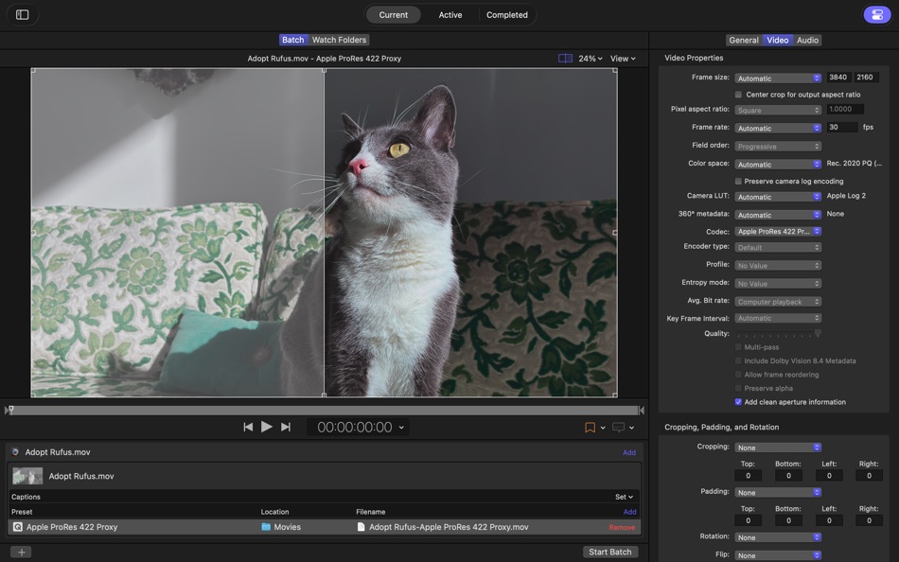
Task: Open Camera LUT dropdown
Action: pos(778,197)
